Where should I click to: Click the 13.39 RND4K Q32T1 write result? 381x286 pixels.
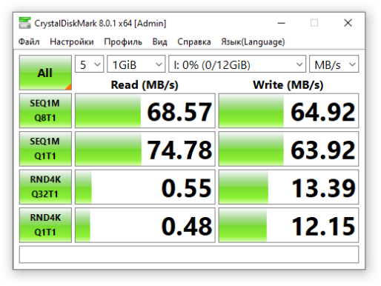(x=288, y=187)
